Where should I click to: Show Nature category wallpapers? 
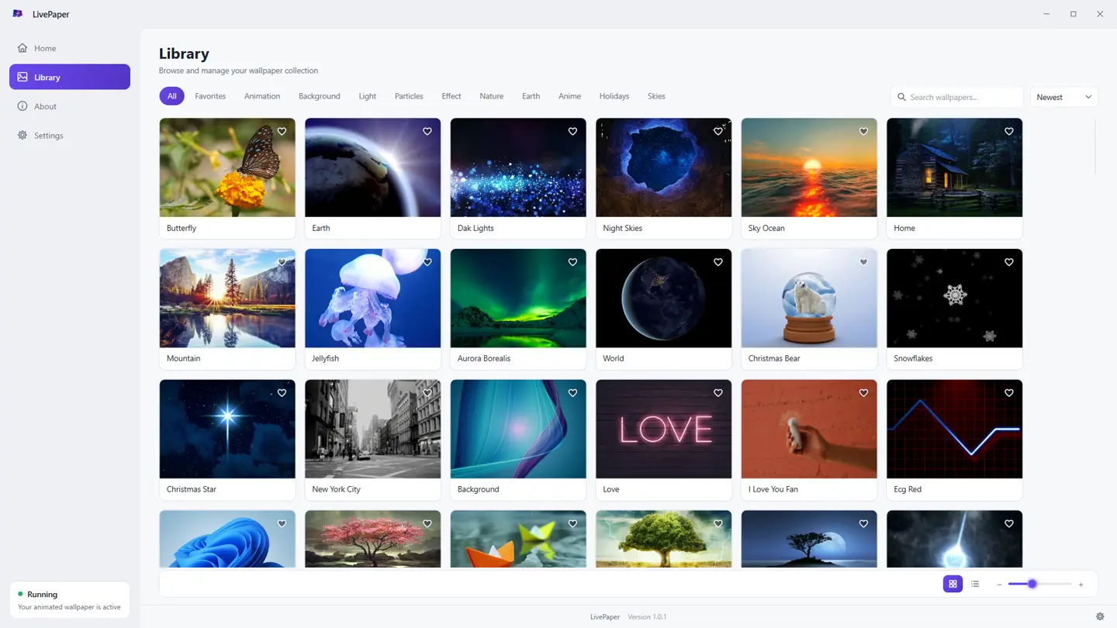pyautogui.click(x=492, y=96)
